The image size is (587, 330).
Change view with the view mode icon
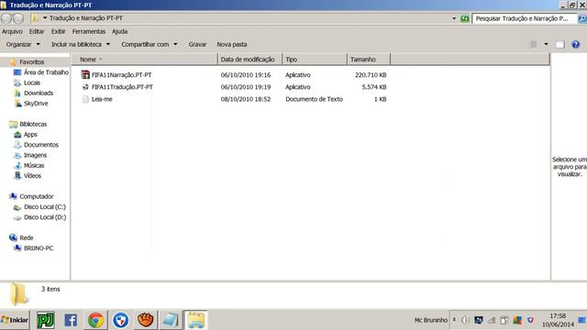click(532, 45)
